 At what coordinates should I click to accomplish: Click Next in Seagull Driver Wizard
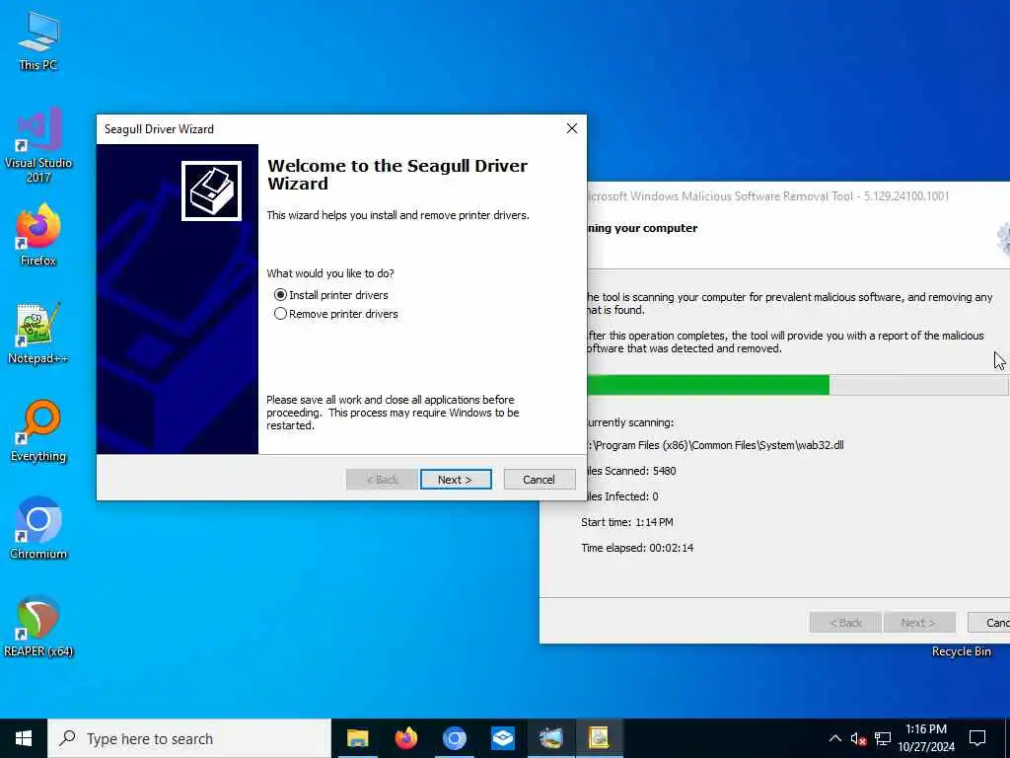(x=456, y=480)
